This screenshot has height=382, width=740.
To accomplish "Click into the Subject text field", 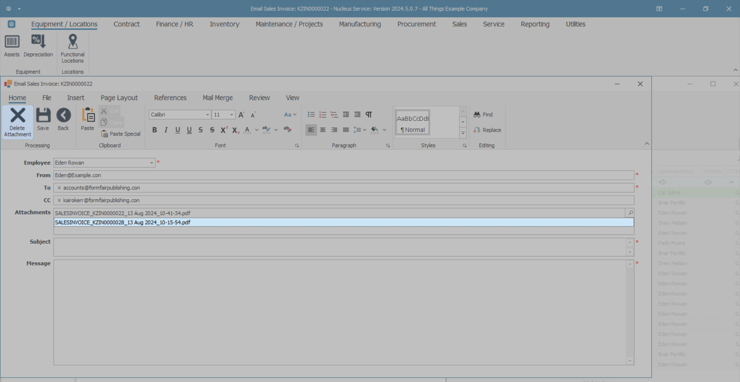I will [x=339, y=247].
